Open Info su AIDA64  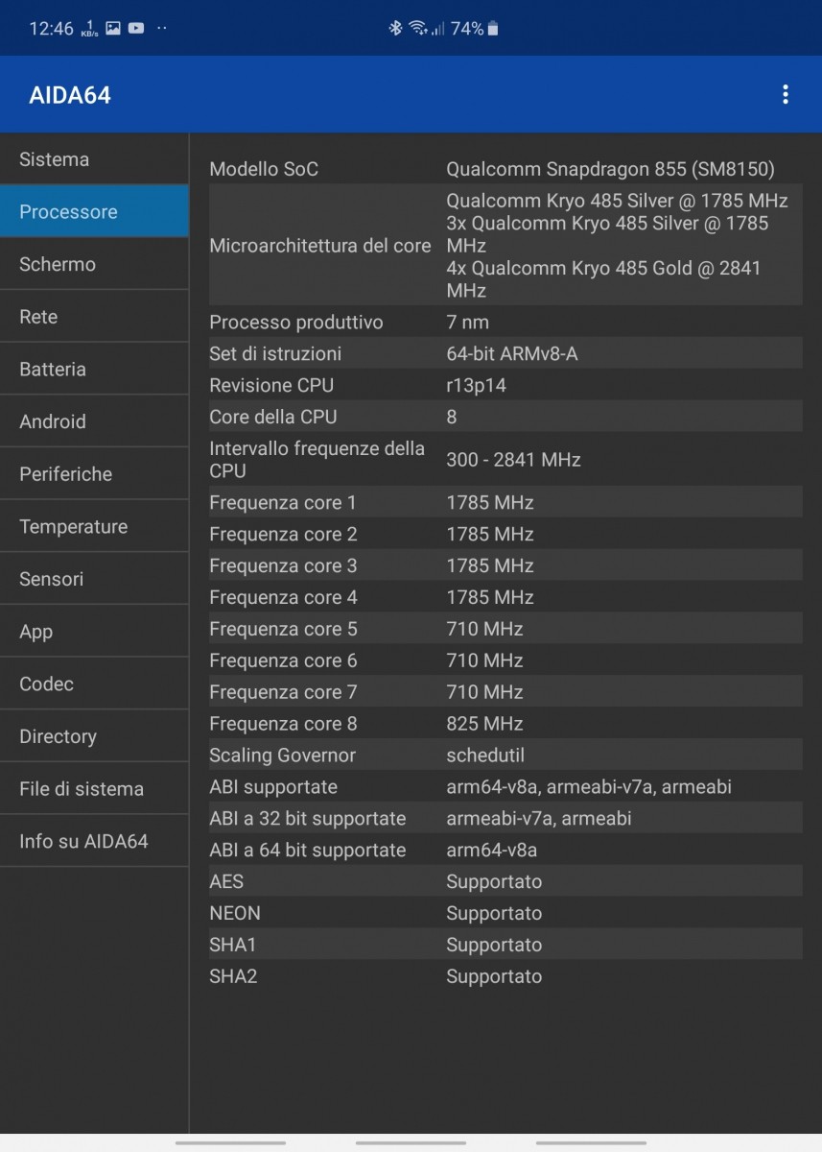click(94, 842)
